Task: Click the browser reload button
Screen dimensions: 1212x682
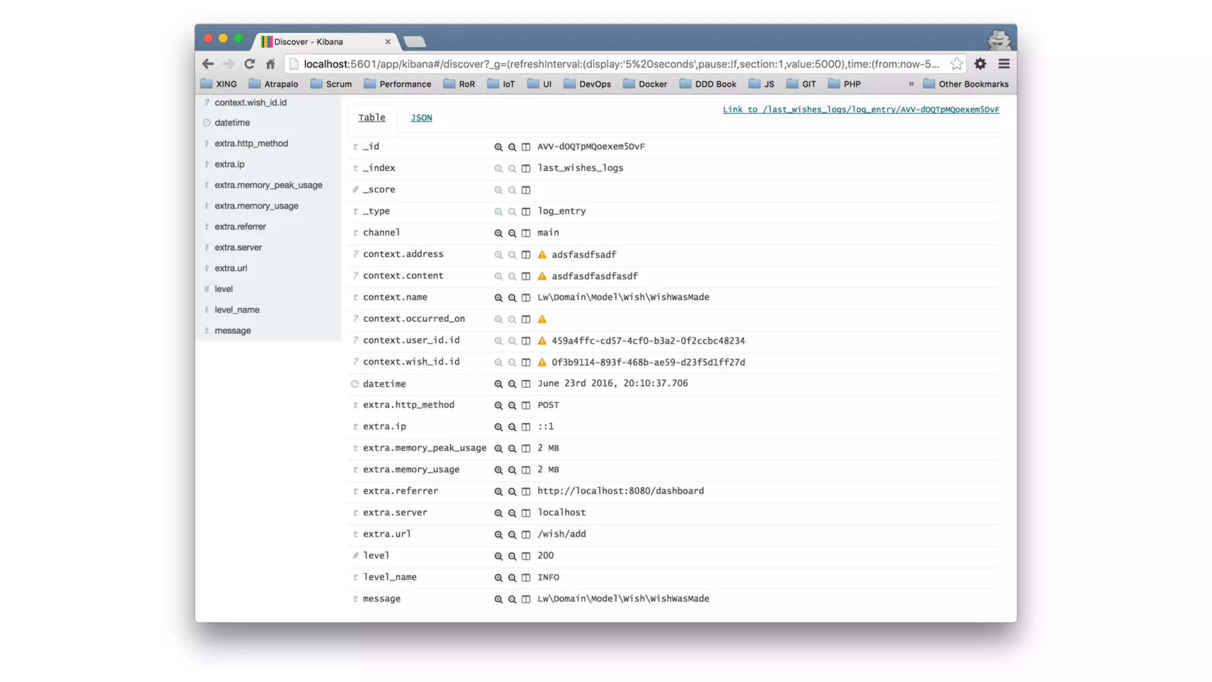Action: tap(249, 64)
